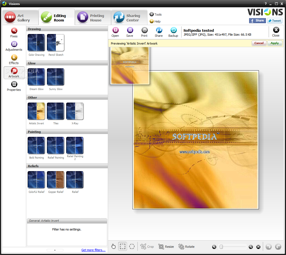Click the fit-to-window zoom icon
286x255 pixels.
[x=258, y=247]
